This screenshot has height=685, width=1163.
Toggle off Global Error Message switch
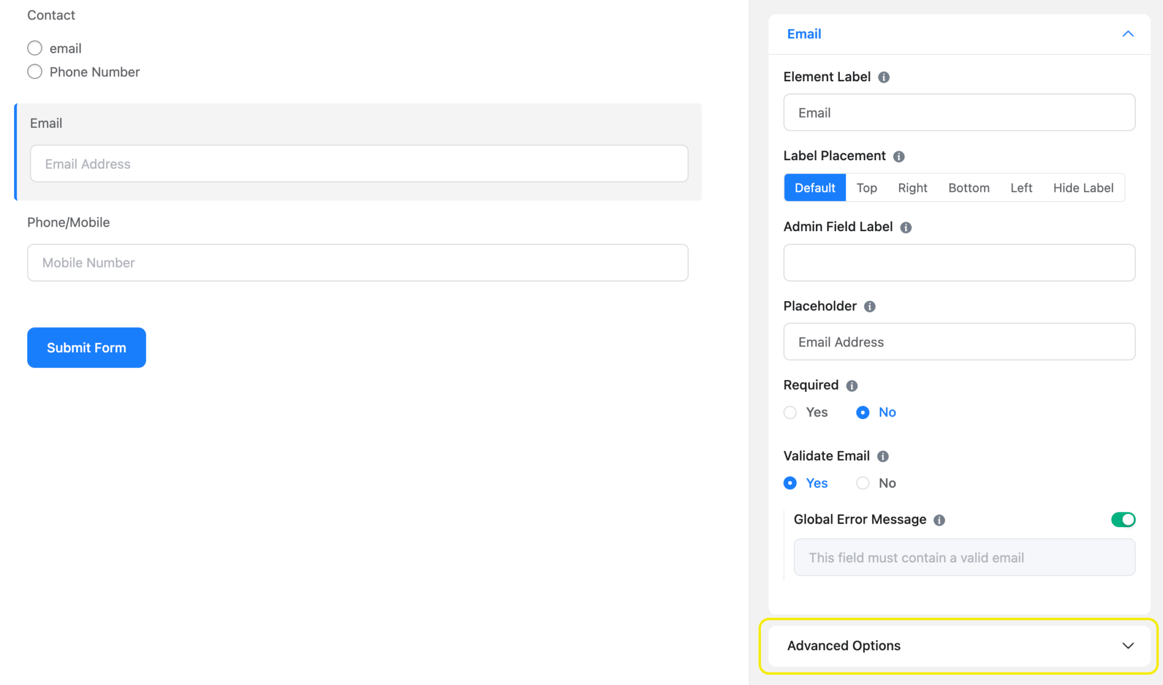point(1123,519)
